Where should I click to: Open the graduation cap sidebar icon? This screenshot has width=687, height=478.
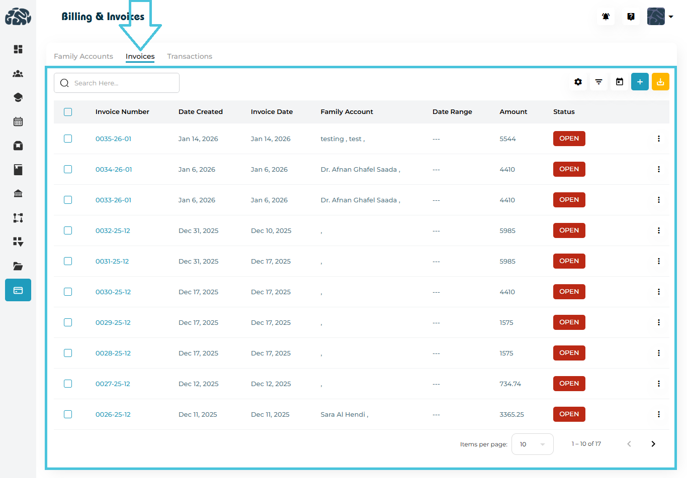click(x=18, y=97)
